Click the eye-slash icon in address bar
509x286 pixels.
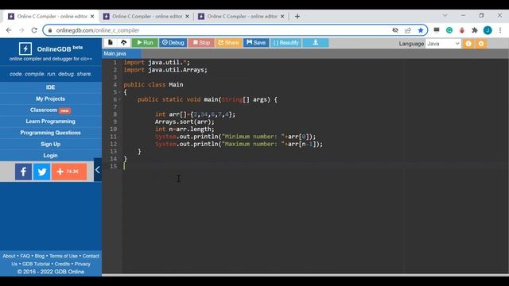(x=395, y=30)
